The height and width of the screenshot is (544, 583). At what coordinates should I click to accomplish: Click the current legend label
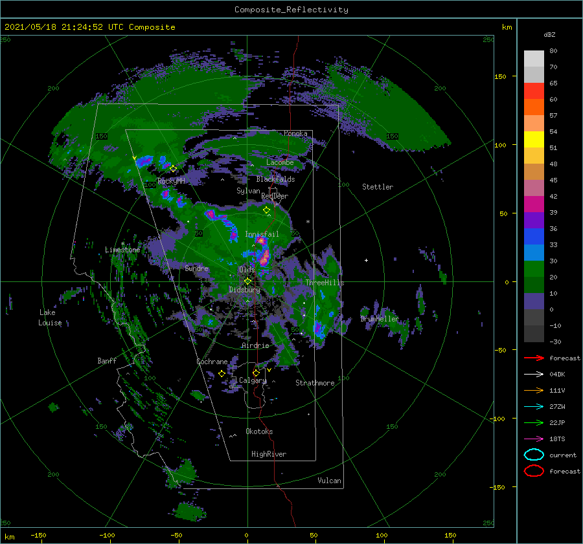(x=563, y=455)
